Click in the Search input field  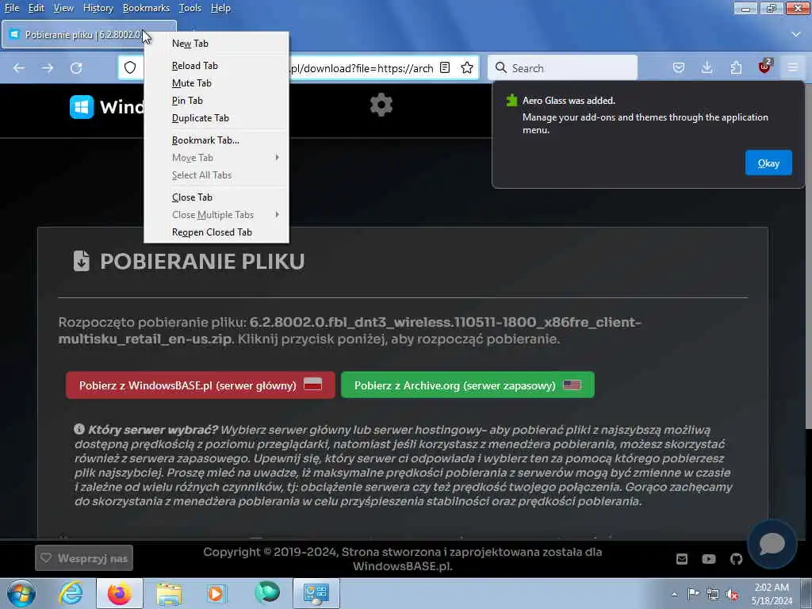click(562, 68)
